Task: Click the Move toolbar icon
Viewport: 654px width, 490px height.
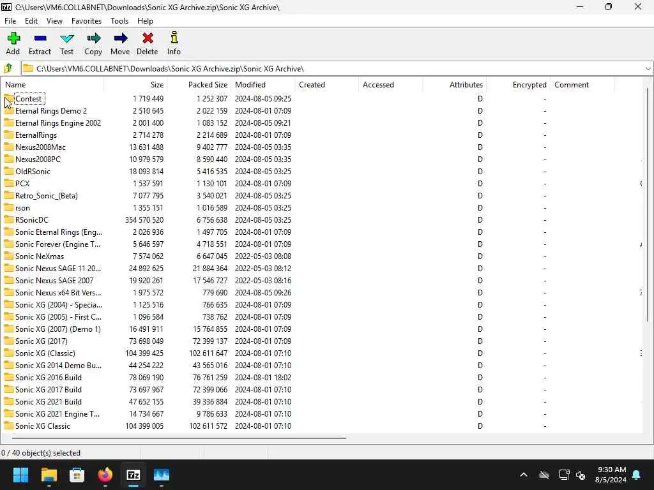Action: [120, 43]
